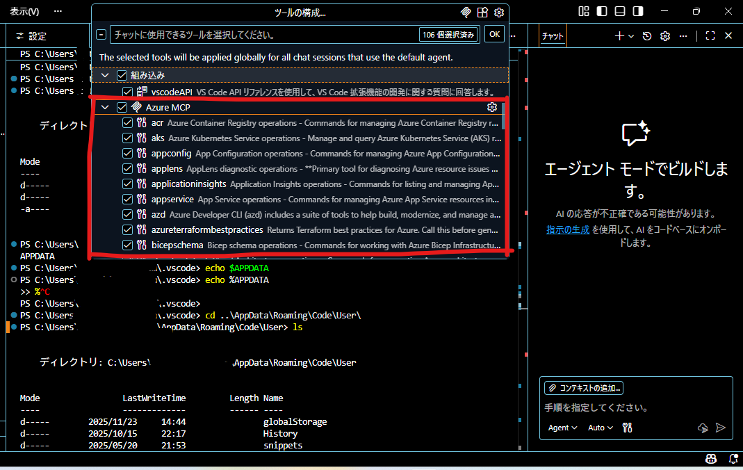Click the ellipsis left of the チャット tab
The width and height of the screenshot is (743, 470).
tap(513, 36)
